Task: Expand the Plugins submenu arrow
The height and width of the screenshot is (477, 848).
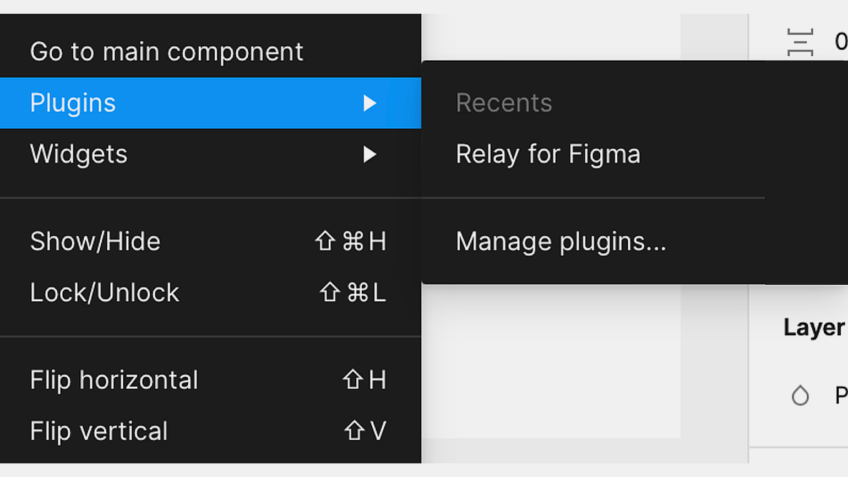Action: click(369, 103)
